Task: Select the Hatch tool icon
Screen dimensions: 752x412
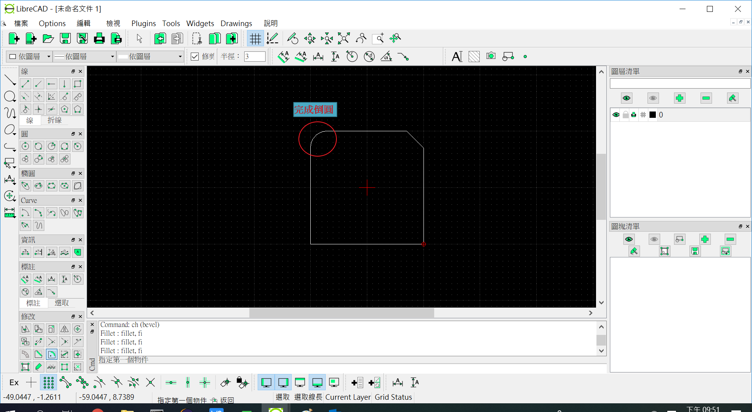Action: pyautogui.click(x=474, y=57)
